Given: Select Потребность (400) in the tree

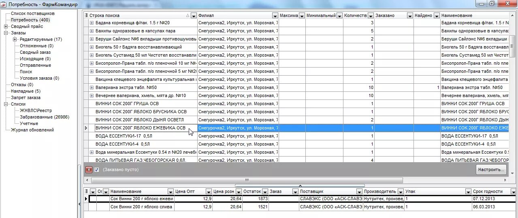Looking at the screenshot, I should pos(30,20).
